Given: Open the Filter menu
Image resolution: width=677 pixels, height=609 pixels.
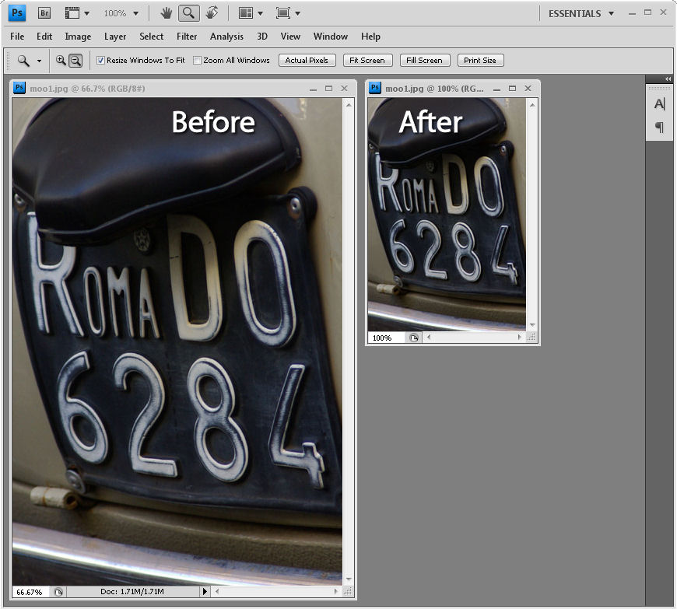Looking at the screenshot, I should tap(187, 37).
